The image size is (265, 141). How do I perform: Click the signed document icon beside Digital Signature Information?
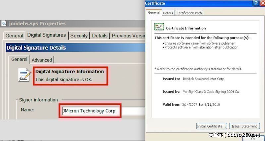[x=25, y=75]
